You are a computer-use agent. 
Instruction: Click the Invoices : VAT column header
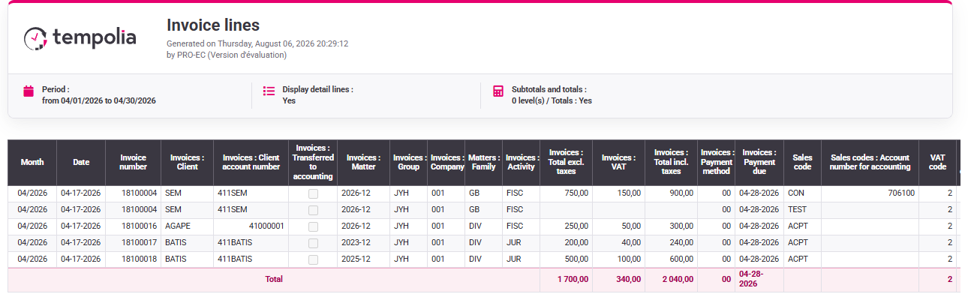pos(619,162)
